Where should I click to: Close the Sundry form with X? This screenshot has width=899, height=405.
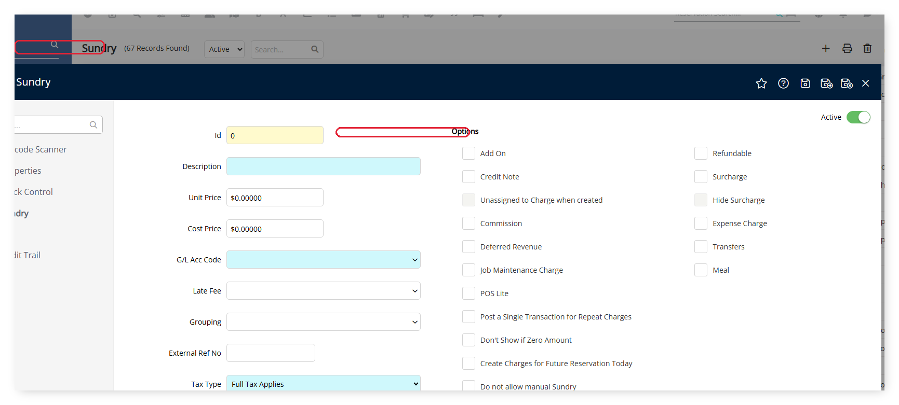pos(865,83)
